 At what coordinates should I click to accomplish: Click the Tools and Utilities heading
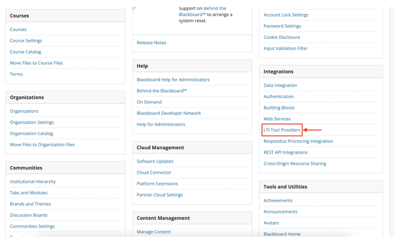(x=285, y=186)
